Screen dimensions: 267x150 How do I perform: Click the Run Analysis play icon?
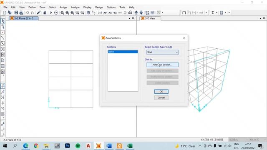point(51,12)
